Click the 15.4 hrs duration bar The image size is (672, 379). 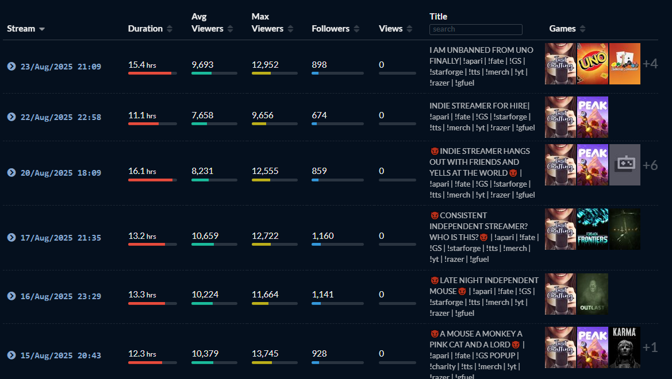tap(152, 74)
